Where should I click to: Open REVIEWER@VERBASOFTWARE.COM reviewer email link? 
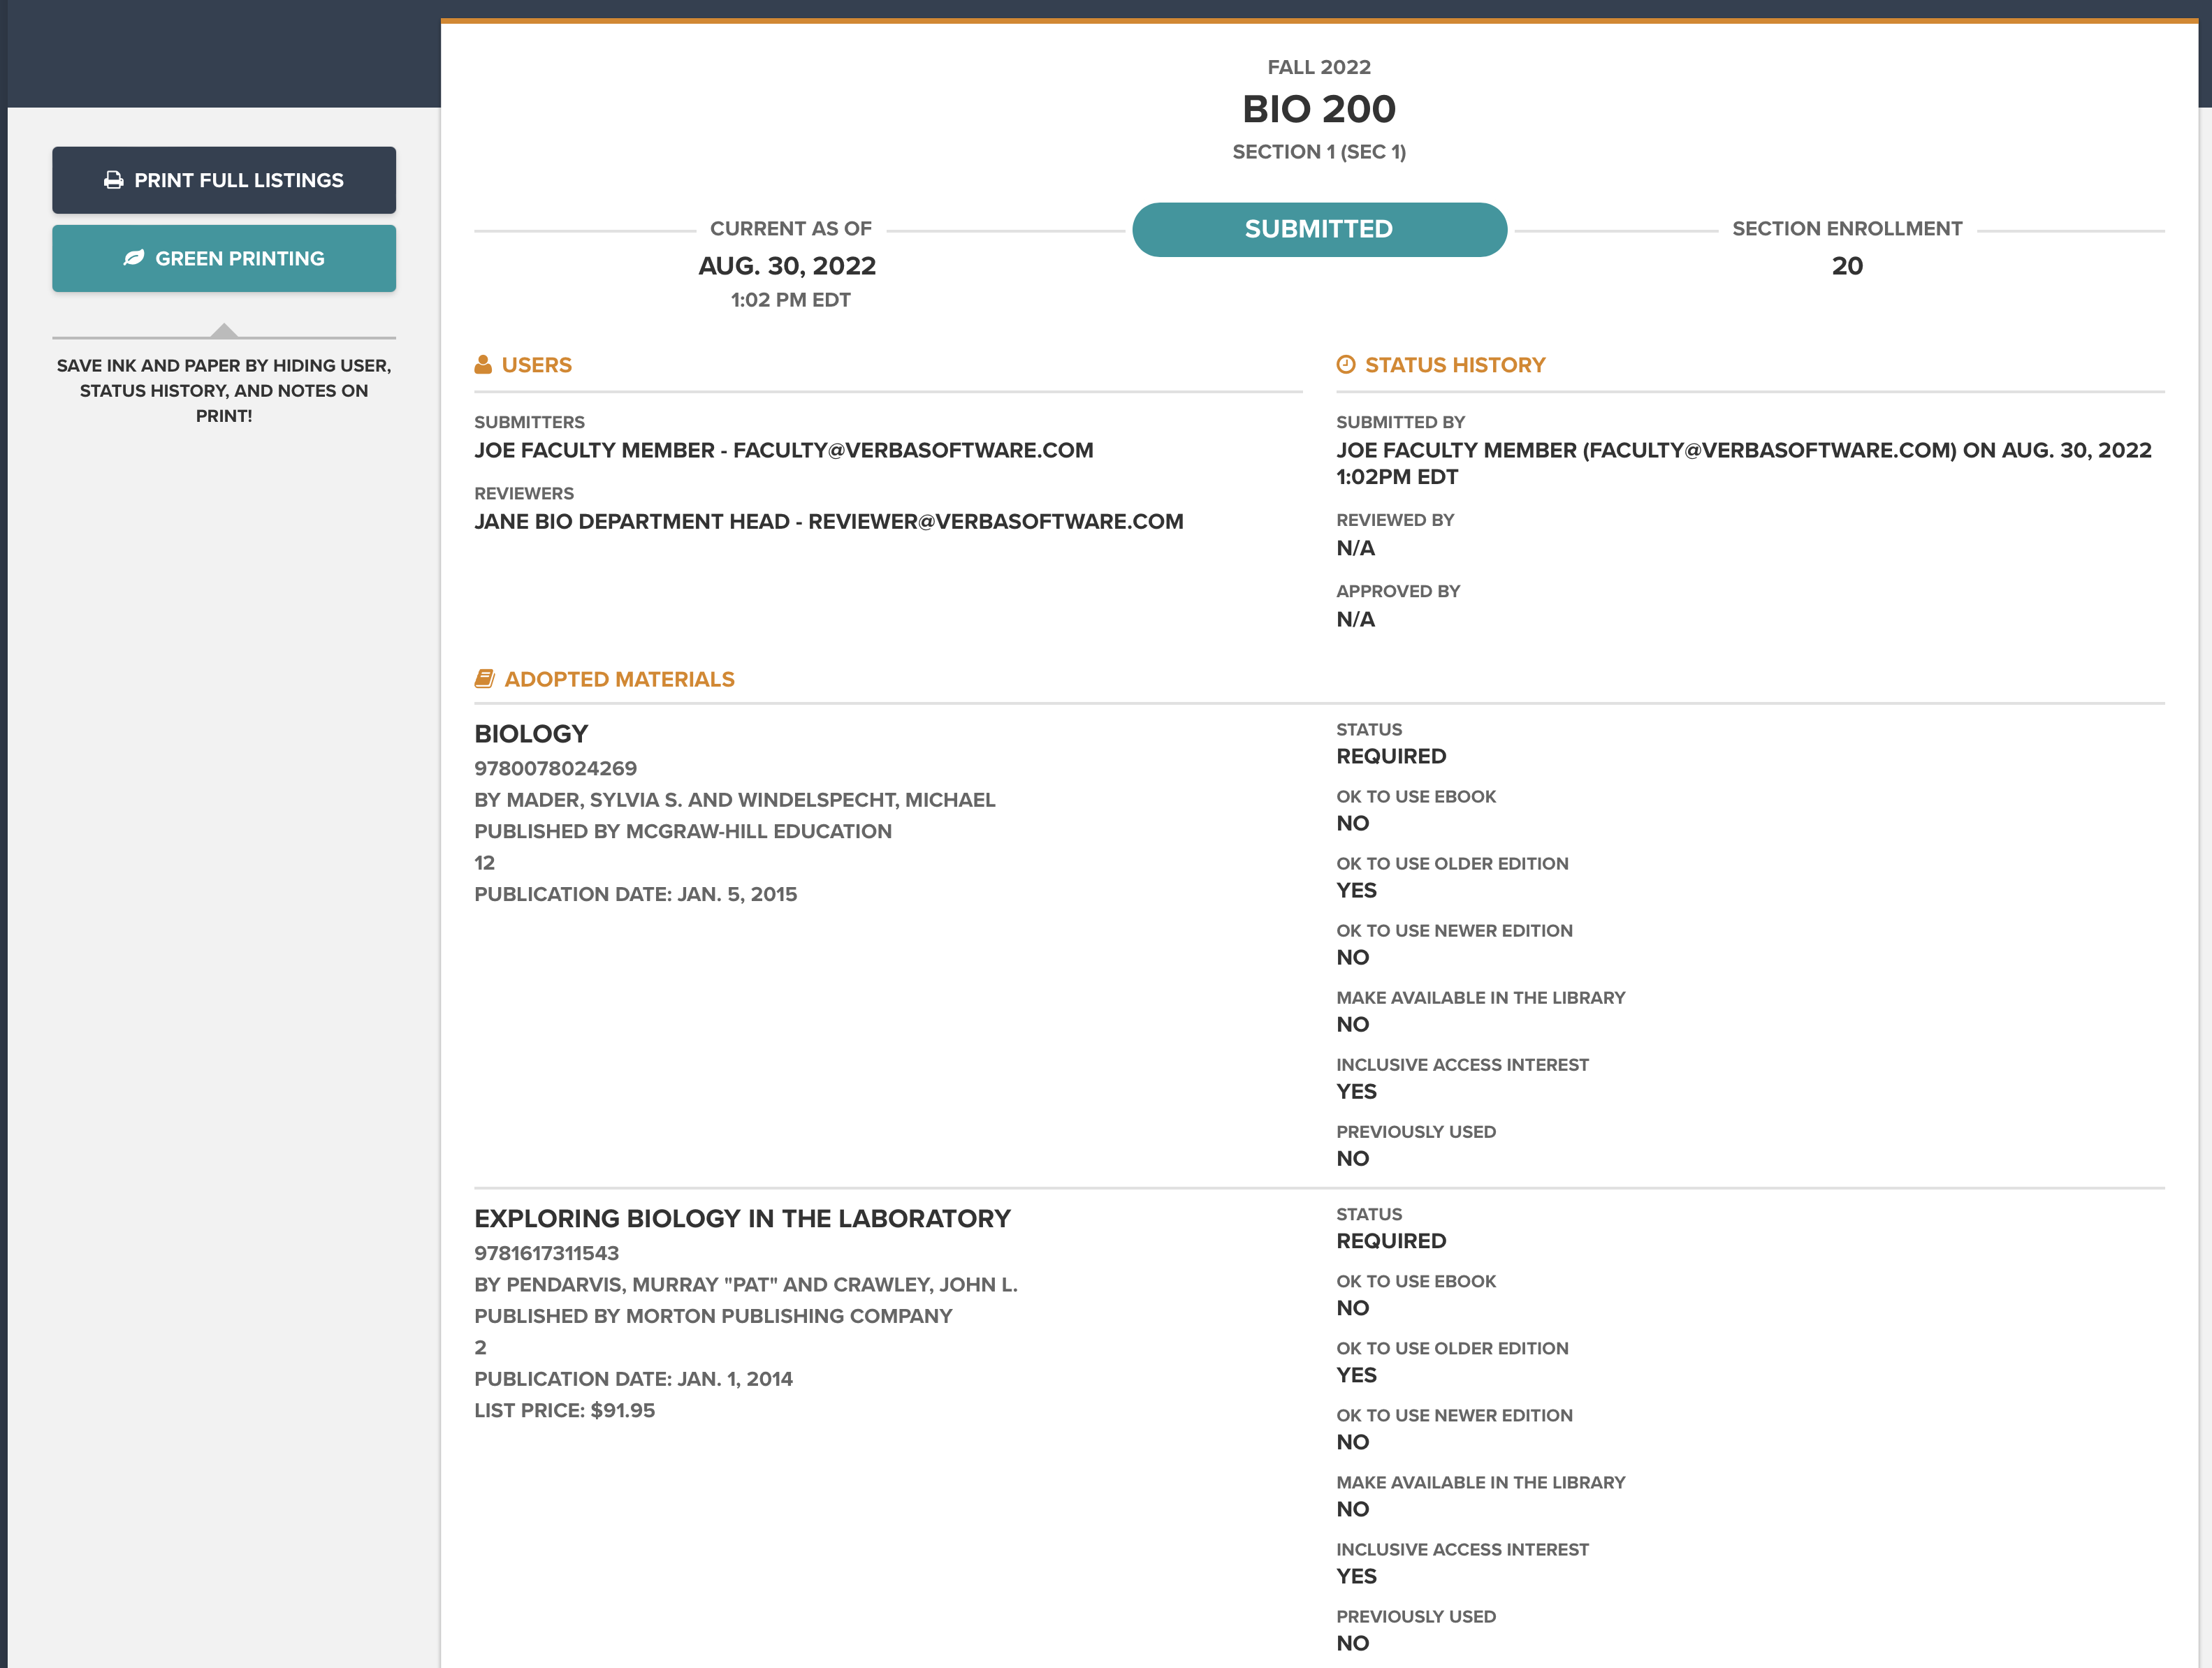point(996,521)
